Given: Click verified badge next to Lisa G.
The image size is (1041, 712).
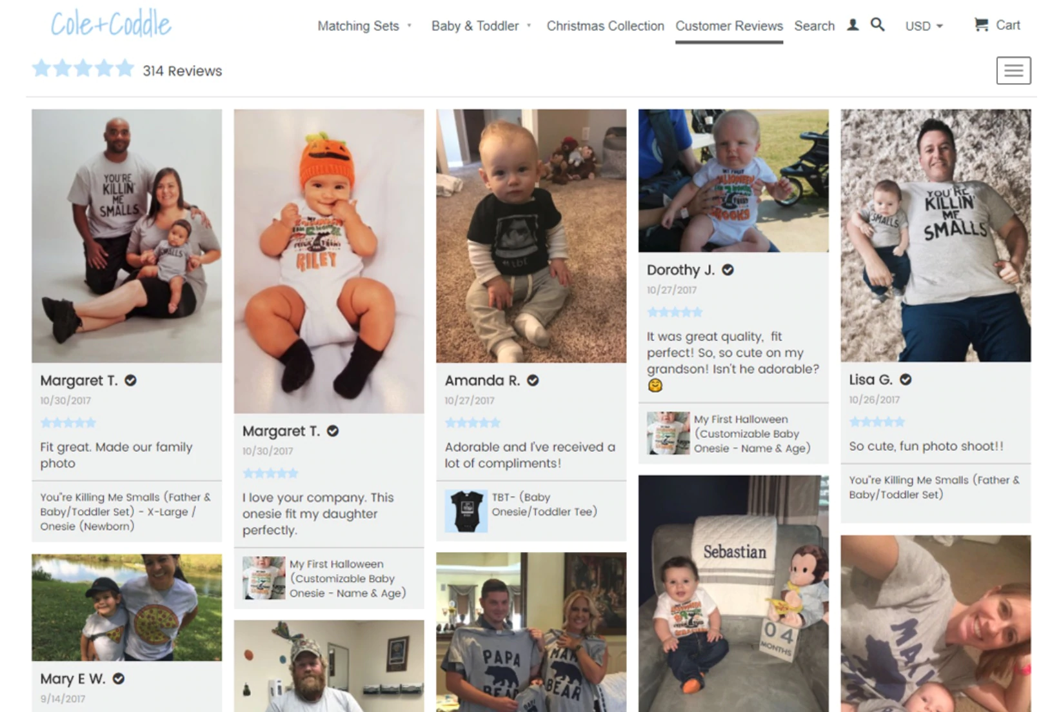Looking at the screenshot, I should (906, 380).
